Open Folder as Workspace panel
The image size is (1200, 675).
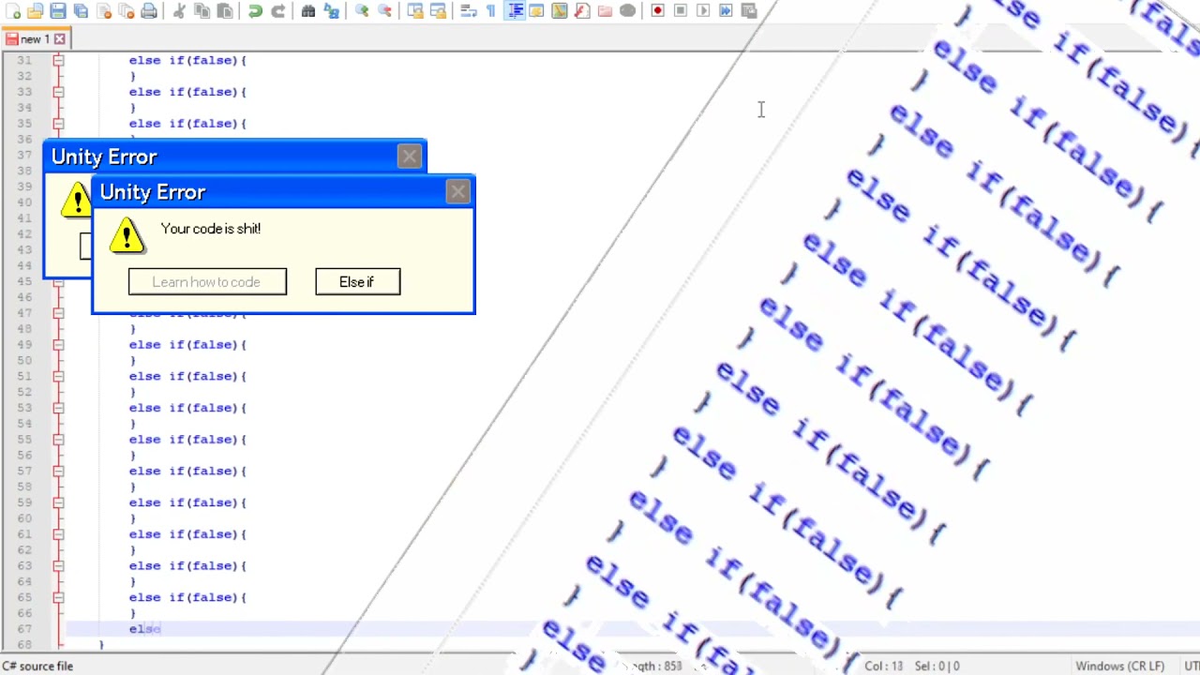[605, 11]
